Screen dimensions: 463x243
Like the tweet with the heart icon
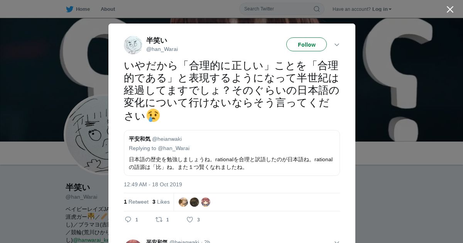(190, 219)
